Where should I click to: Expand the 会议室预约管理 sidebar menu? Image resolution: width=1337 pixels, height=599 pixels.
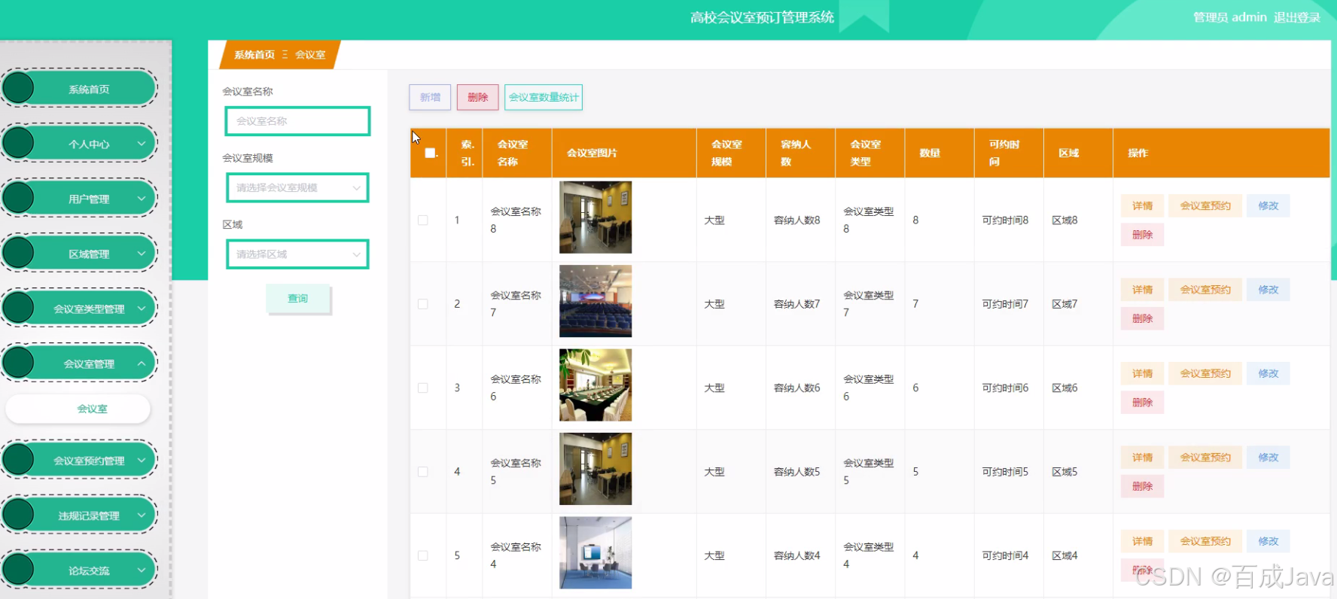(80, 461)
